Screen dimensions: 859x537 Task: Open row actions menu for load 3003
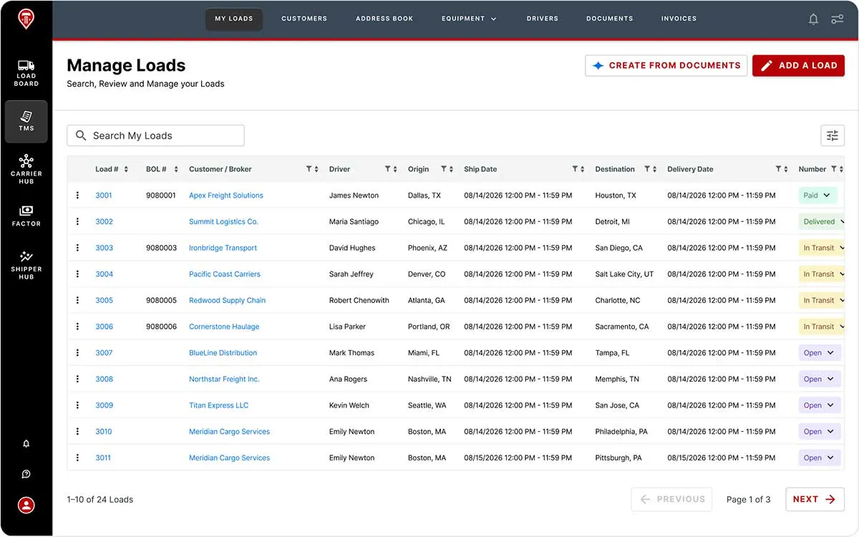tap(77, 248)
